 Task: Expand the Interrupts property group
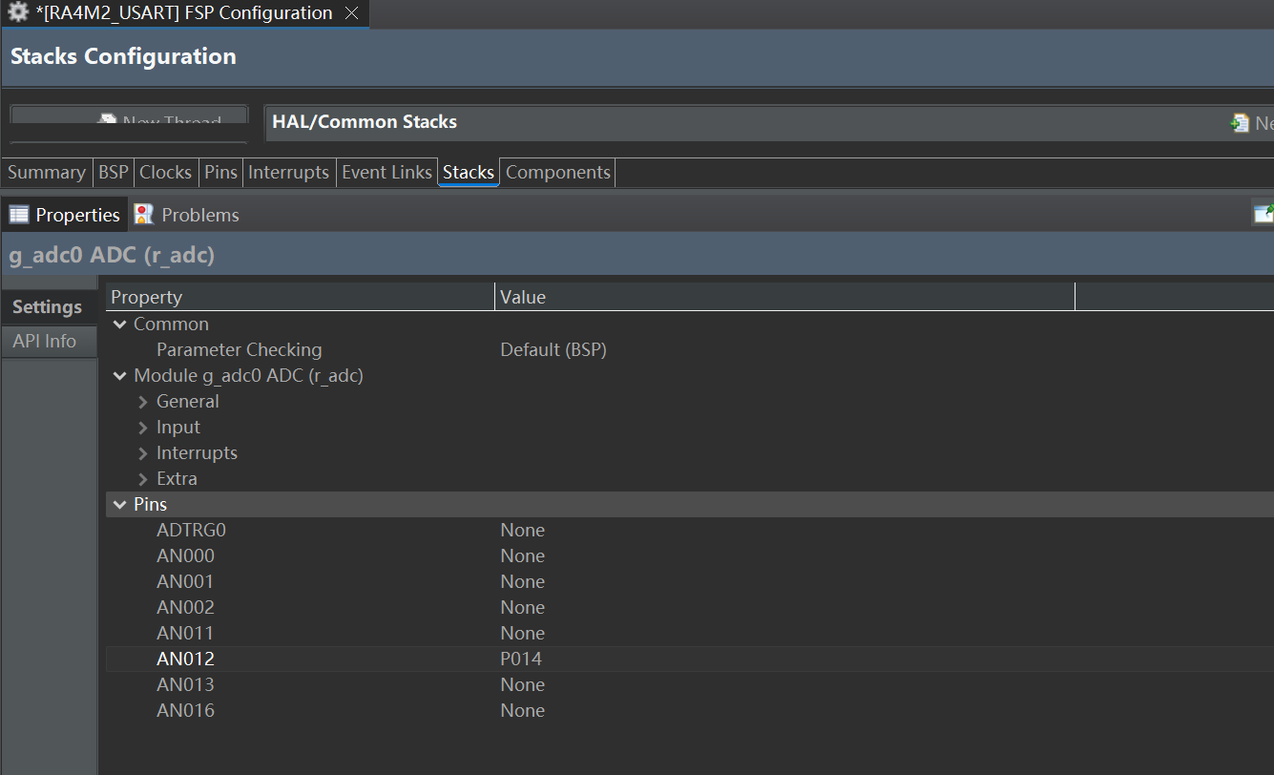143,453
